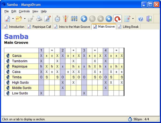
Task: Mute the High Surdo speaker icon
Action: 8,83
